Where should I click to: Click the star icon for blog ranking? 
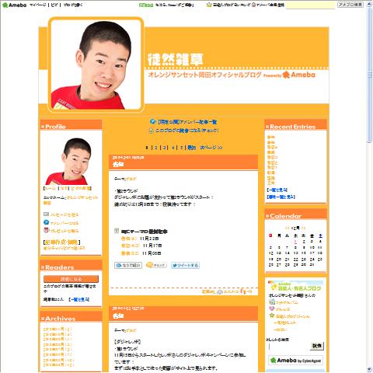point(272,315)
